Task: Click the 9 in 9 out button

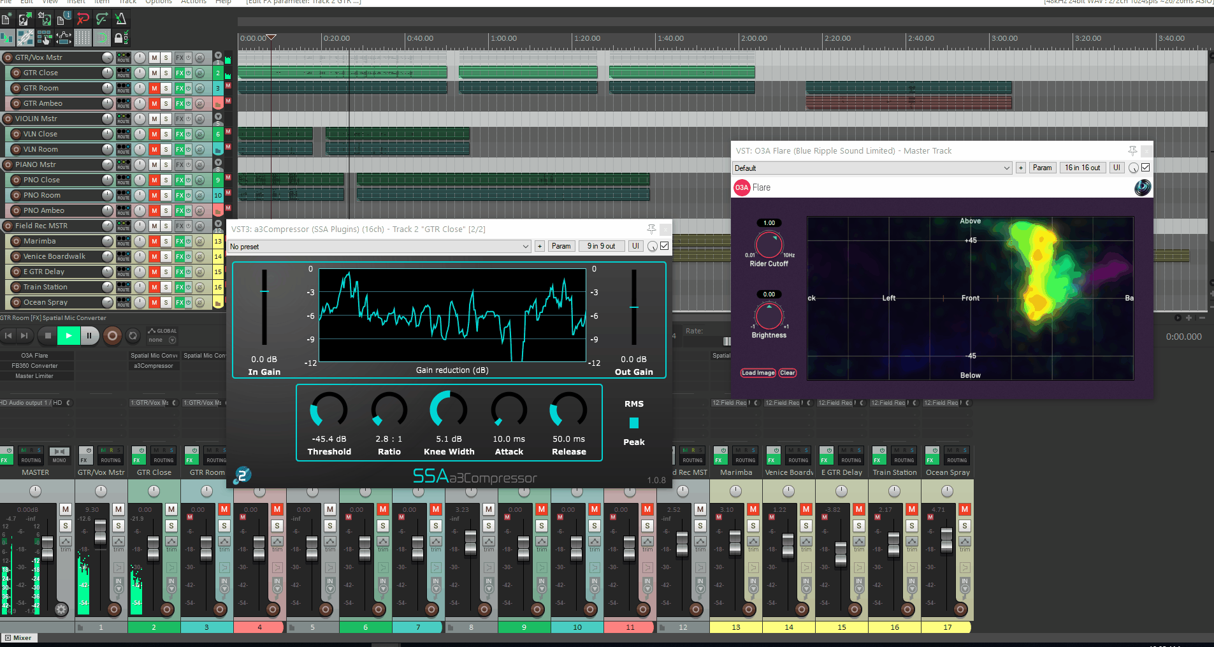Action: 601,246
